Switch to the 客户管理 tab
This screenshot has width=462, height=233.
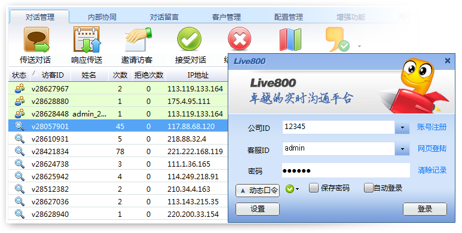[227, 17]
